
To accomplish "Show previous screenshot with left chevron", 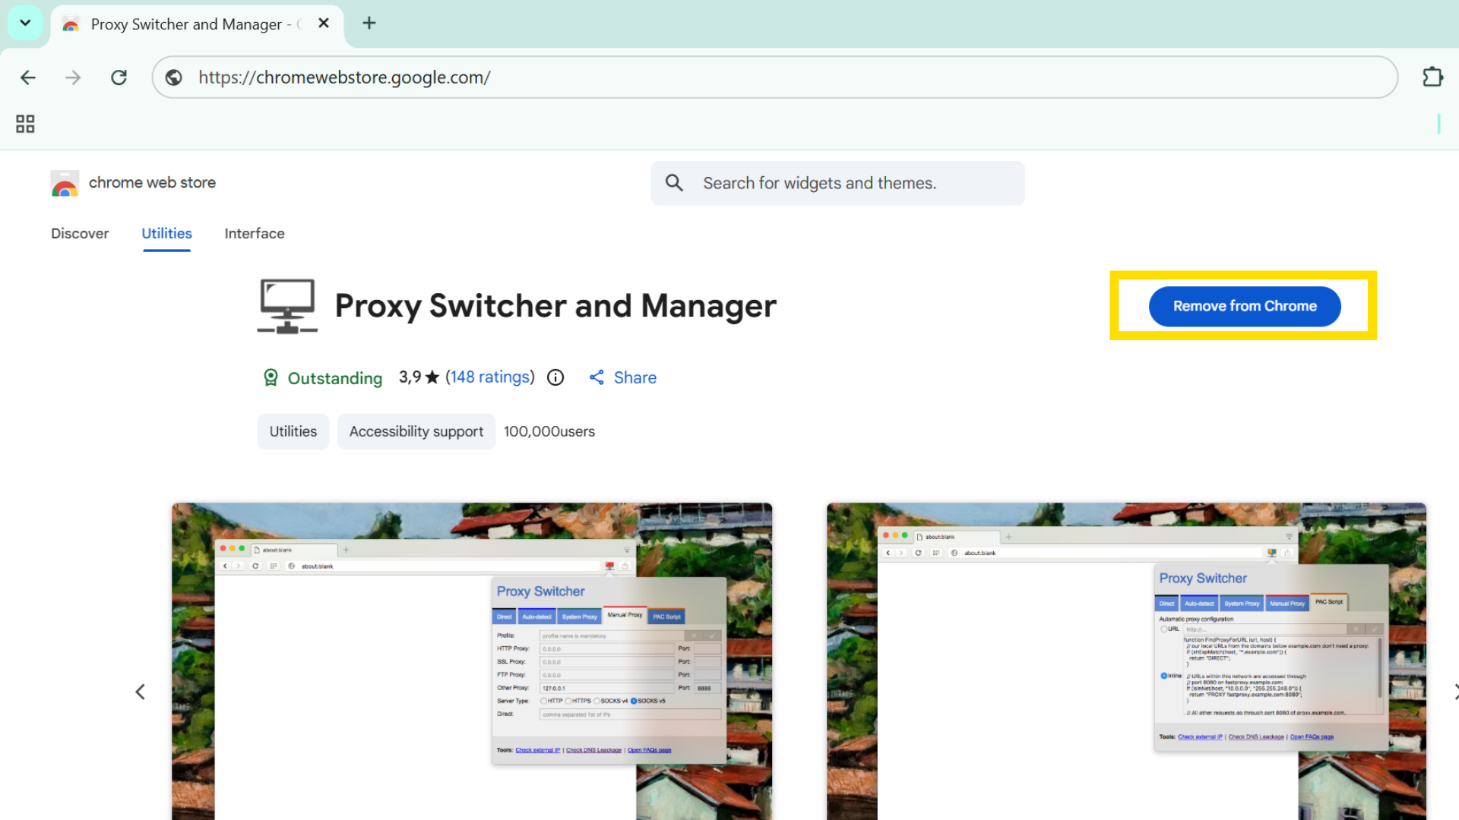I will (x=141, y=692).
